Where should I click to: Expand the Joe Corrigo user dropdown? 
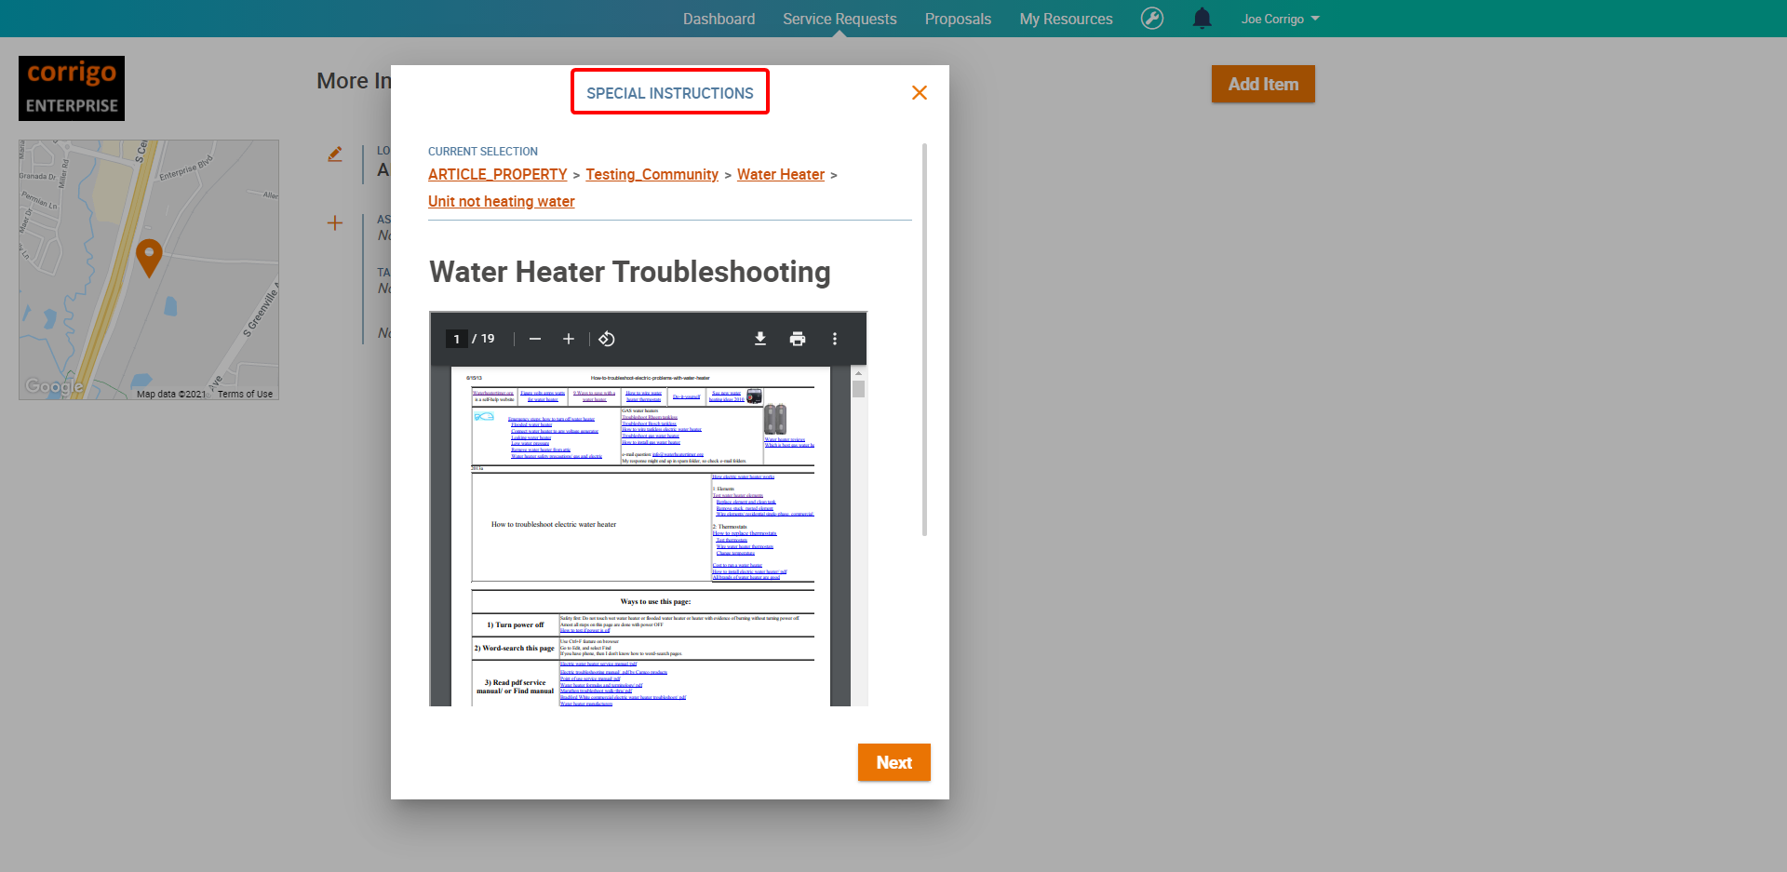(1280, 19)
